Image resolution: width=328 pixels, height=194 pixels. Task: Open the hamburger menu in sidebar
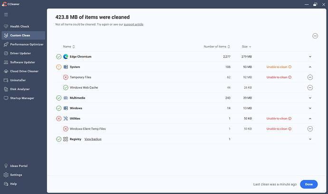point(6,15)
